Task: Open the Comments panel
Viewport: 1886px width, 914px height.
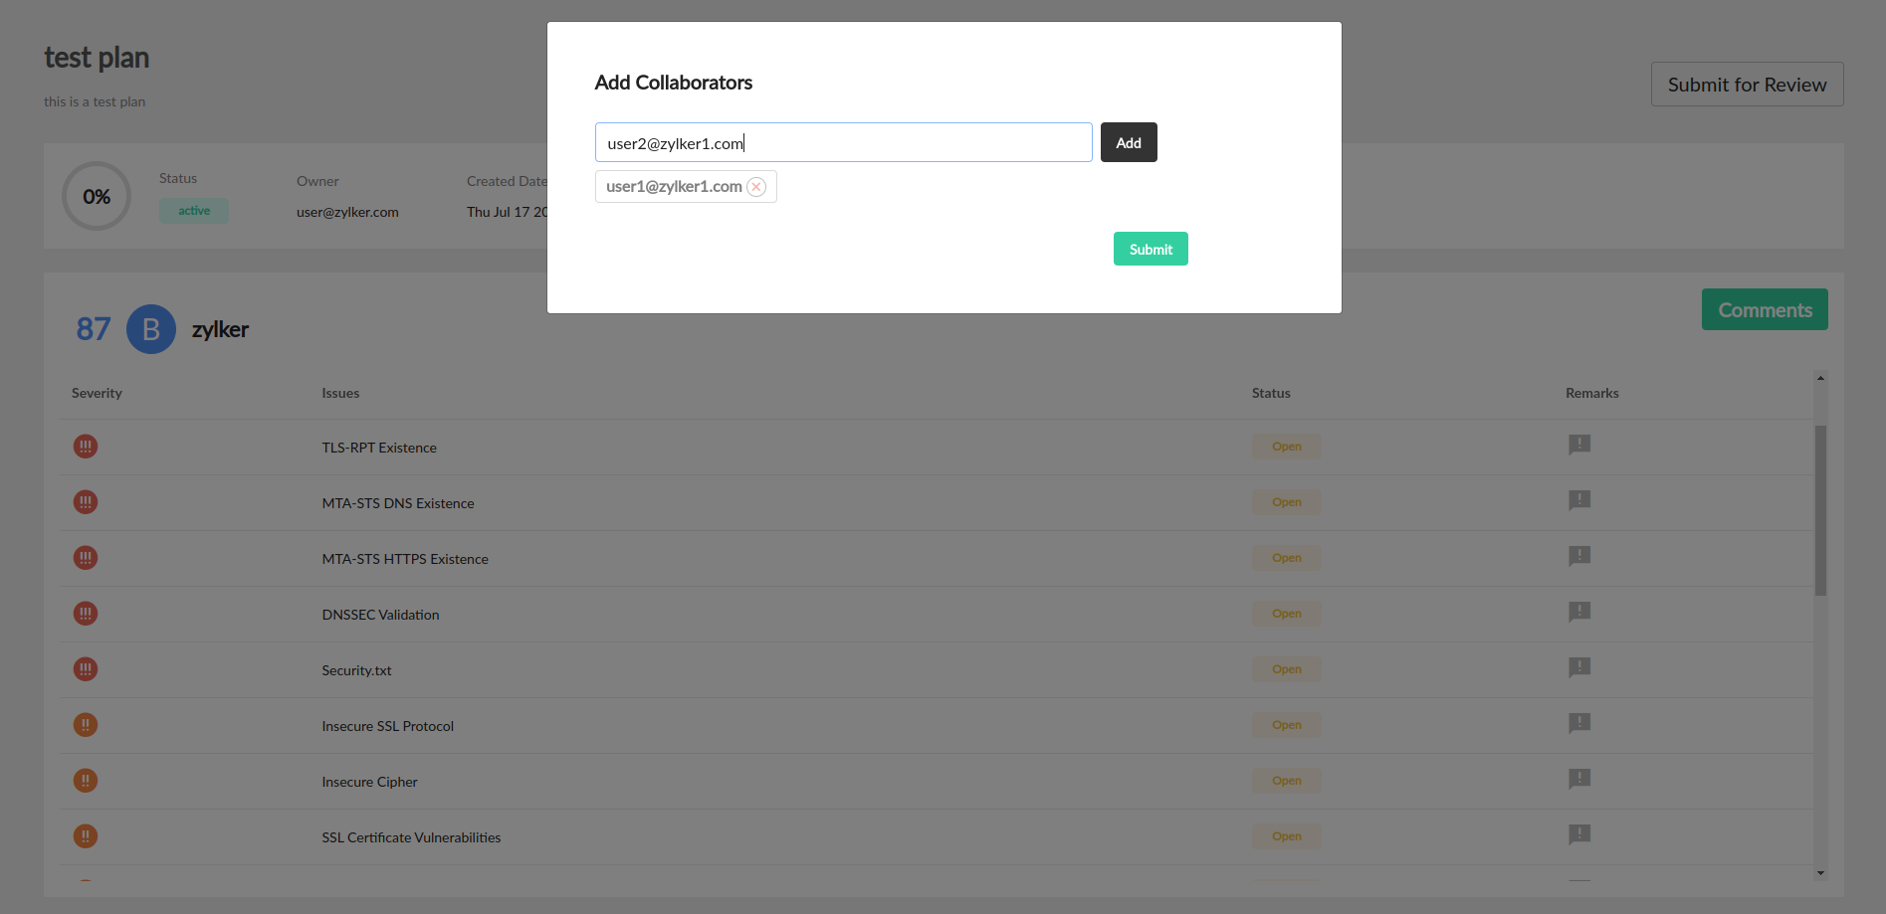Action: 1764,309
